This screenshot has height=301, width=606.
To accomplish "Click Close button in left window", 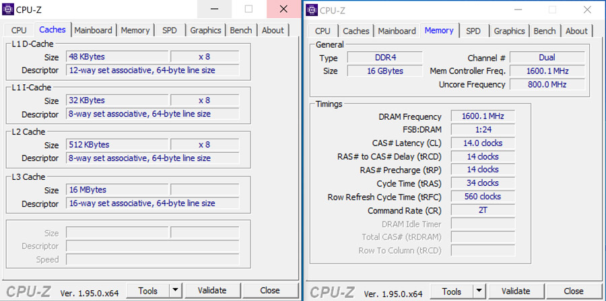I will [x=270, y=291].
